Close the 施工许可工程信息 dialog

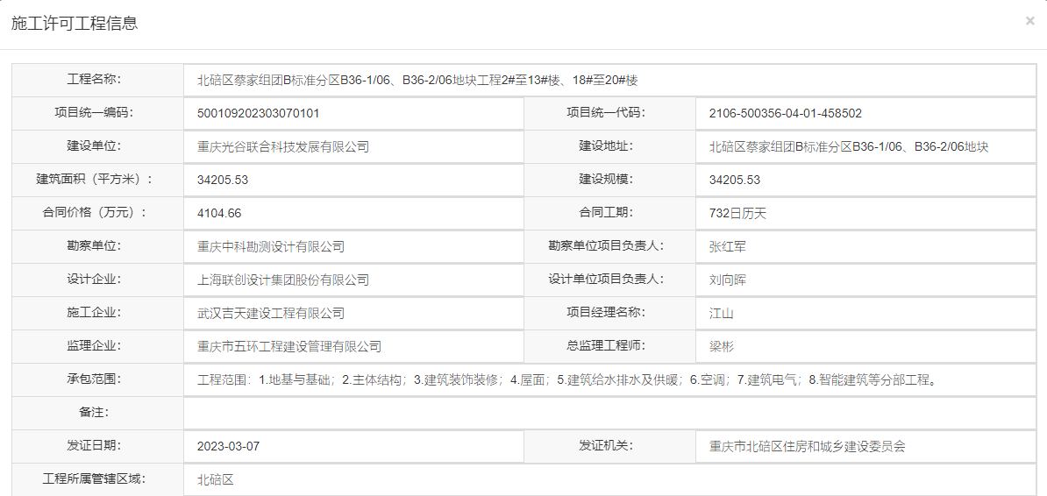coord(1029,21)
